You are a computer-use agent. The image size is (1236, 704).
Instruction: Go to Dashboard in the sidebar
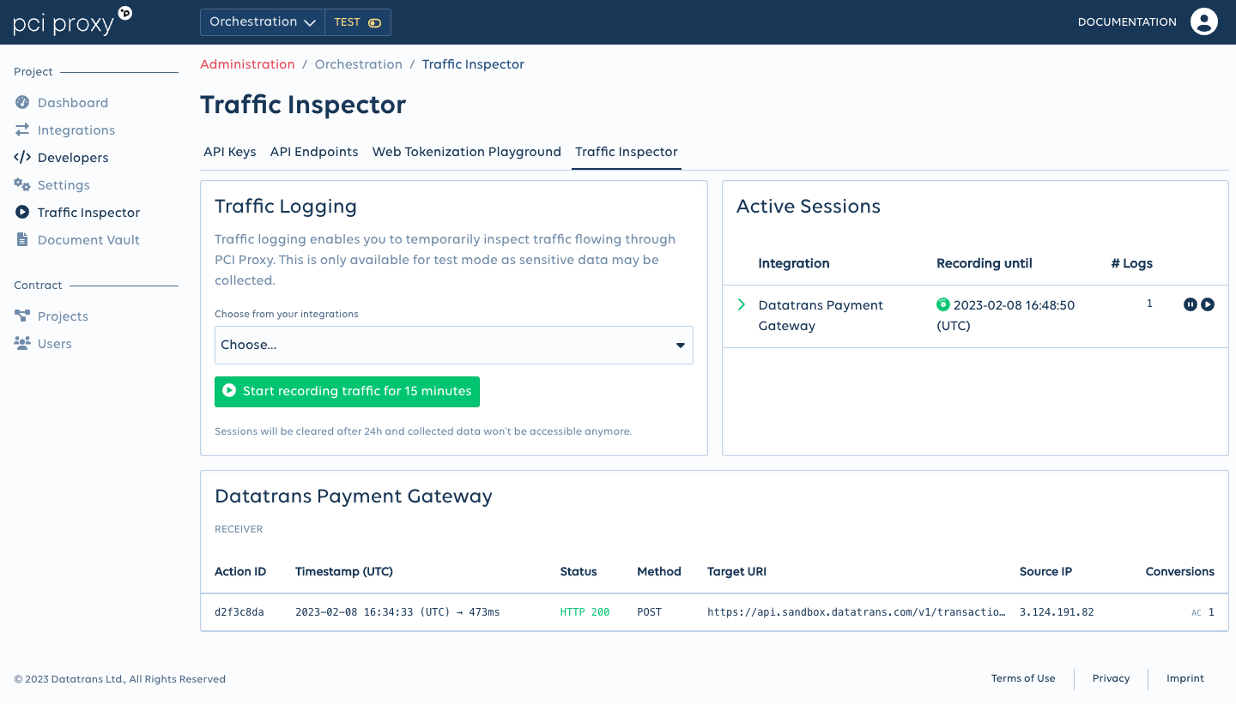tap(73, 103)
